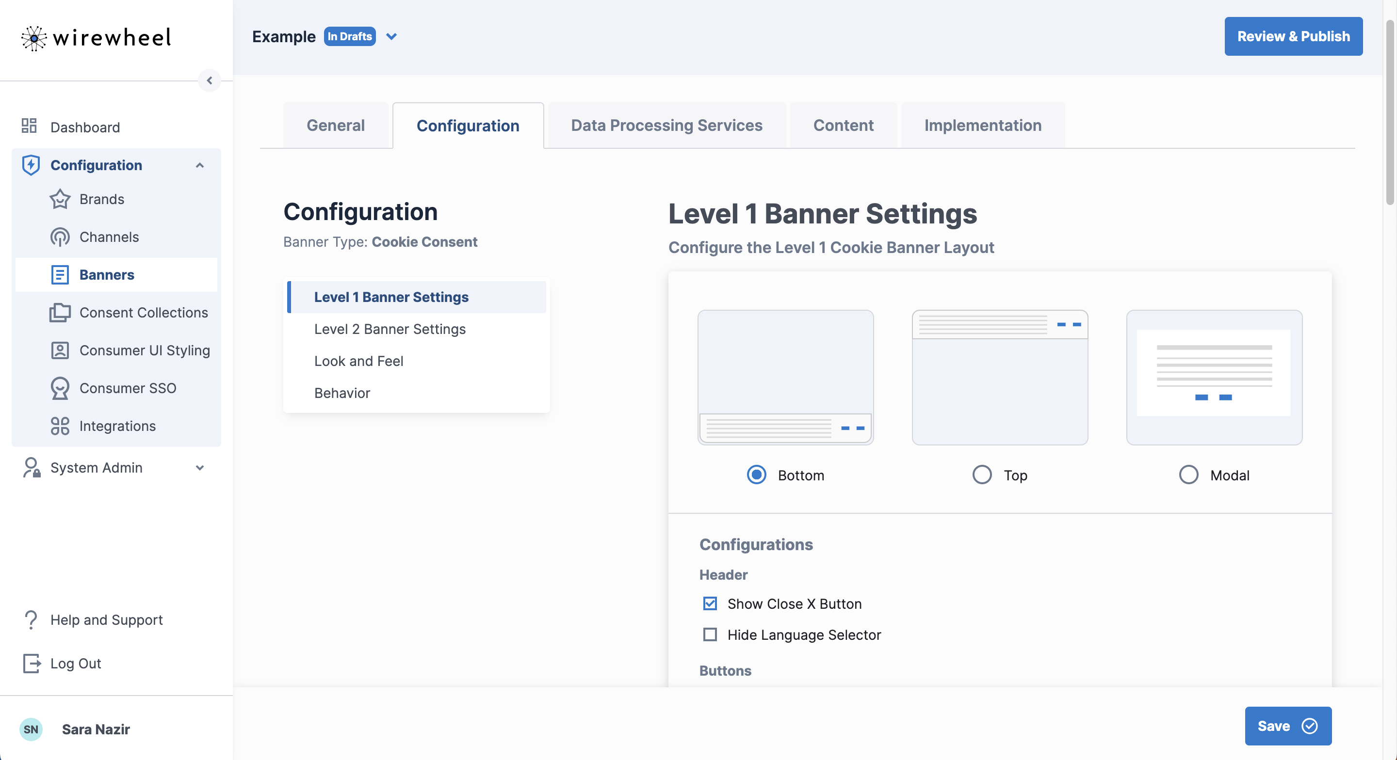Click the Consumer SSO icon

[60, 388]
